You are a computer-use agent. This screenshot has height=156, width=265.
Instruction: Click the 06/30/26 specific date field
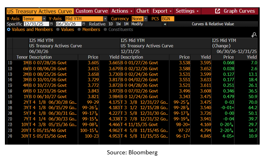(x=69, y=24)
